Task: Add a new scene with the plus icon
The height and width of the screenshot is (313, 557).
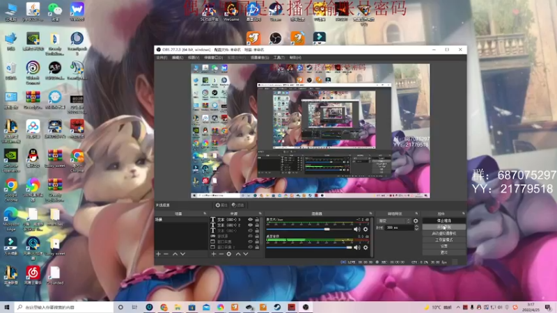Action: pyautogui.click(x=159, y=254)
